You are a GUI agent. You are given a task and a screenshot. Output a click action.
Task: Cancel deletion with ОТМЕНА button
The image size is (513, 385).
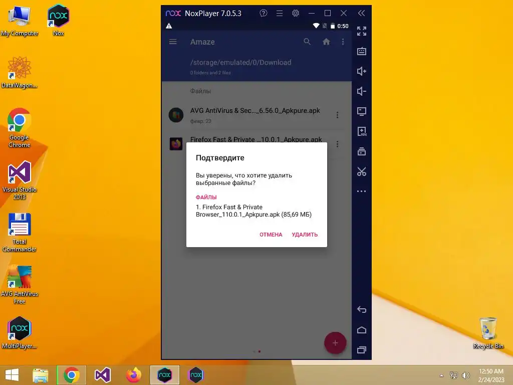[271, 235]
